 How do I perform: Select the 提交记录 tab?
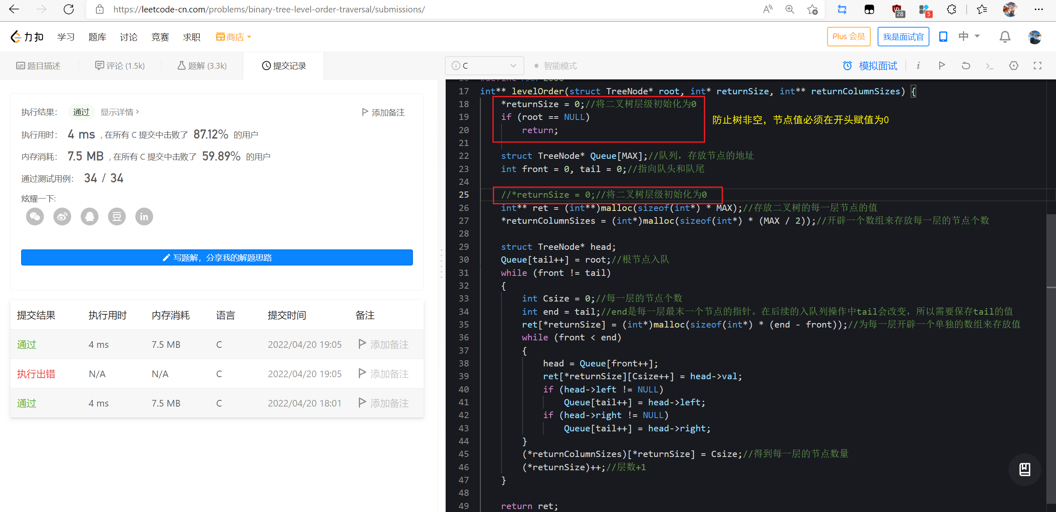pos(284,66)
